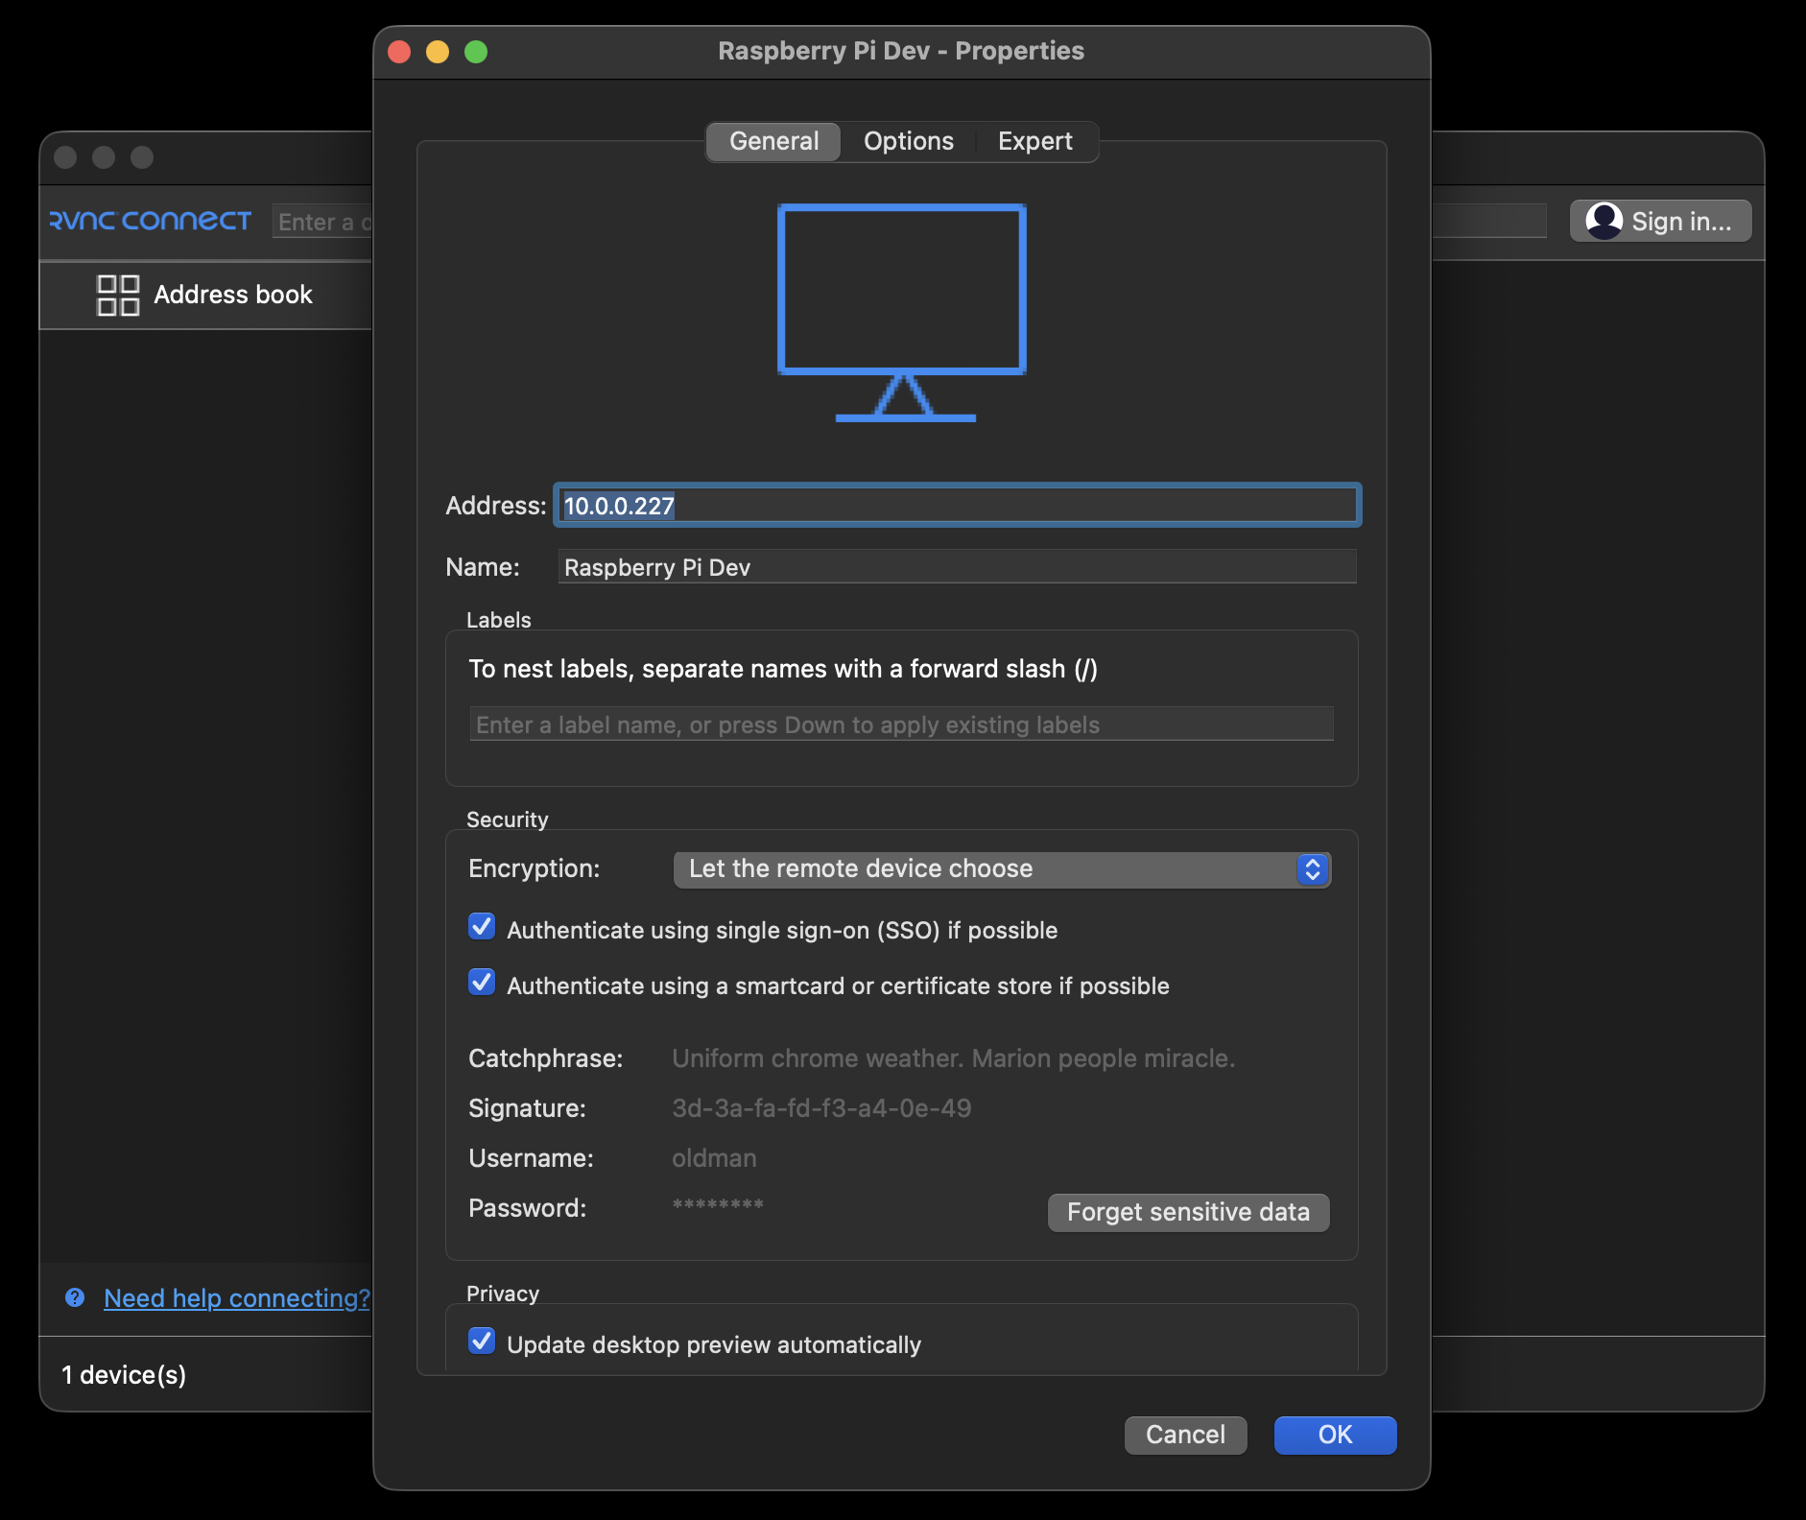Toggle Update desktop preview automatically checkbox
1806x1520 pixels.
click(x=482, y=1342)
